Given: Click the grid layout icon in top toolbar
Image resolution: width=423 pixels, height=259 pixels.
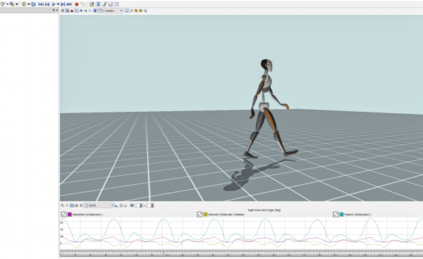Looking at the screenshot, I should (x=117, y=4).
